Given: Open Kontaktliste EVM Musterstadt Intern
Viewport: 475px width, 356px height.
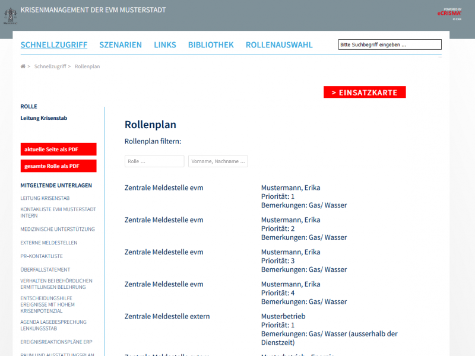Looking at the screenshot, I should tap(58, 212).
